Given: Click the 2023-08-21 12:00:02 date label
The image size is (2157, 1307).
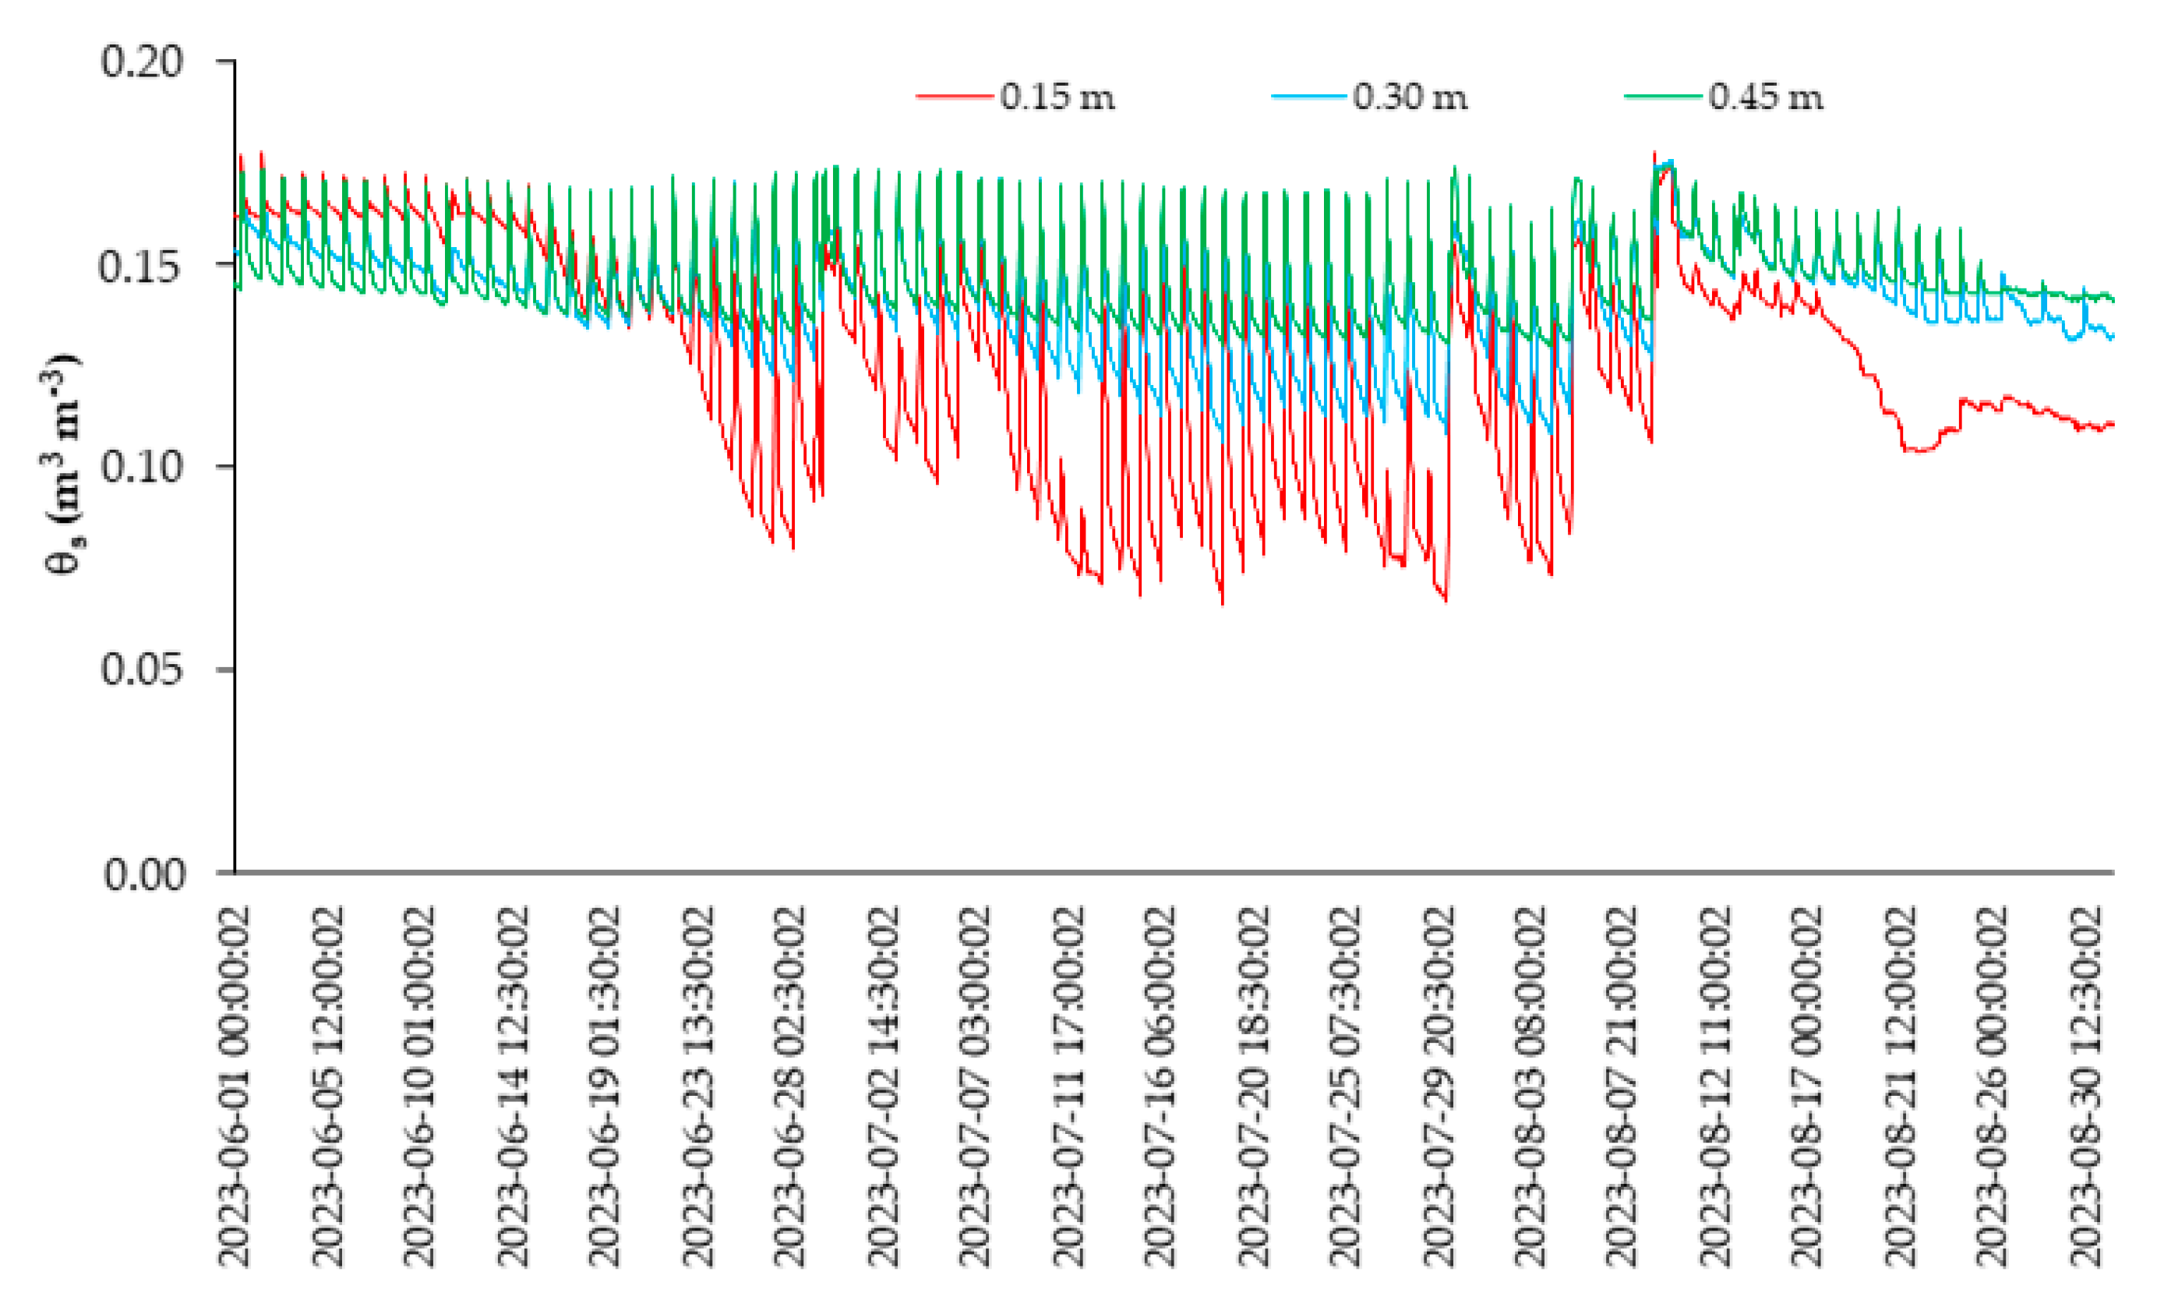Looking at the screenshot, I should click(1901, 1086).
